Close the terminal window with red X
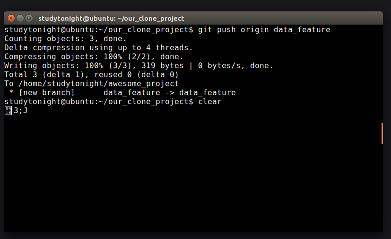The width and height of the screenshot is (391, 239). (11, 18)
